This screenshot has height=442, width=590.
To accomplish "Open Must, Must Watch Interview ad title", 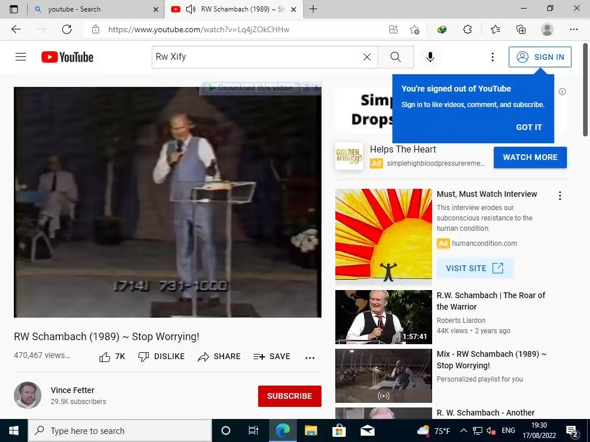I will tap(486, 194).
